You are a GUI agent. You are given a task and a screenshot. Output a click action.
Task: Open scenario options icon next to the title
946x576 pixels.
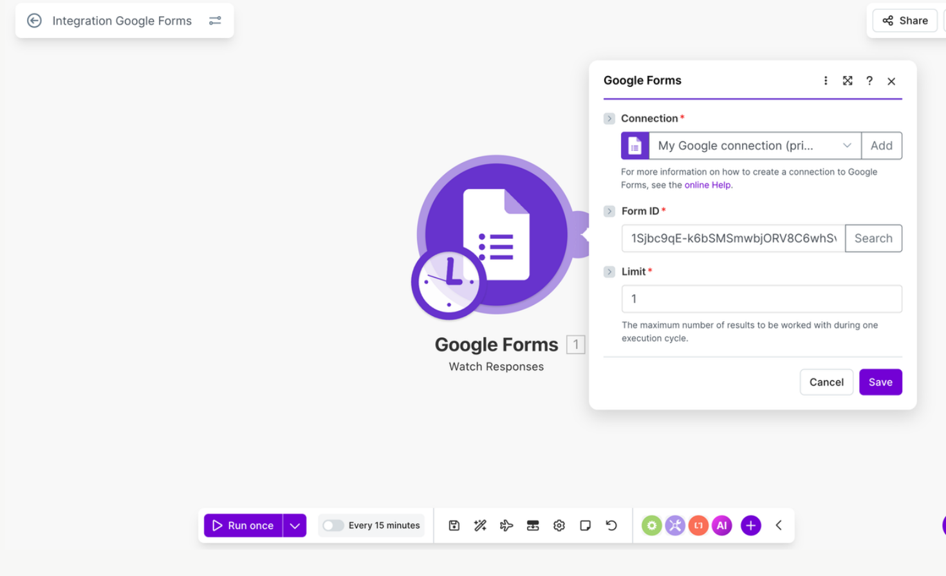[x=215, y=21]
